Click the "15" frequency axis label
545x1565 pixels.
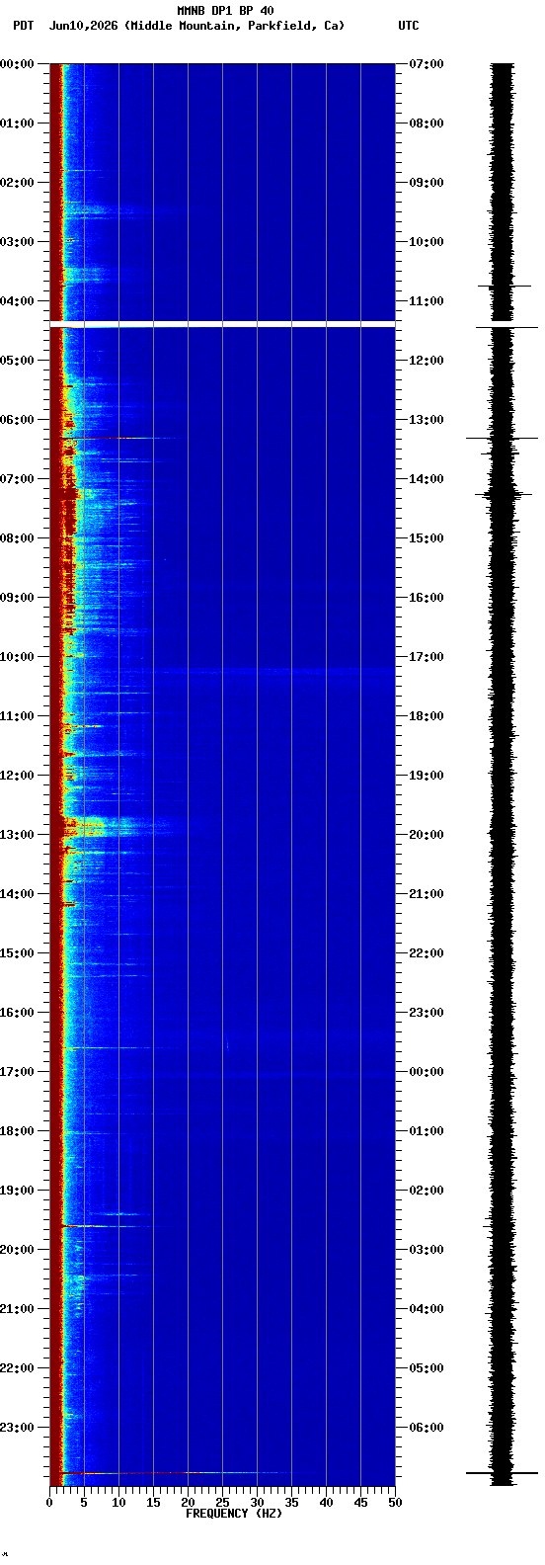(x=153, y=1503)
